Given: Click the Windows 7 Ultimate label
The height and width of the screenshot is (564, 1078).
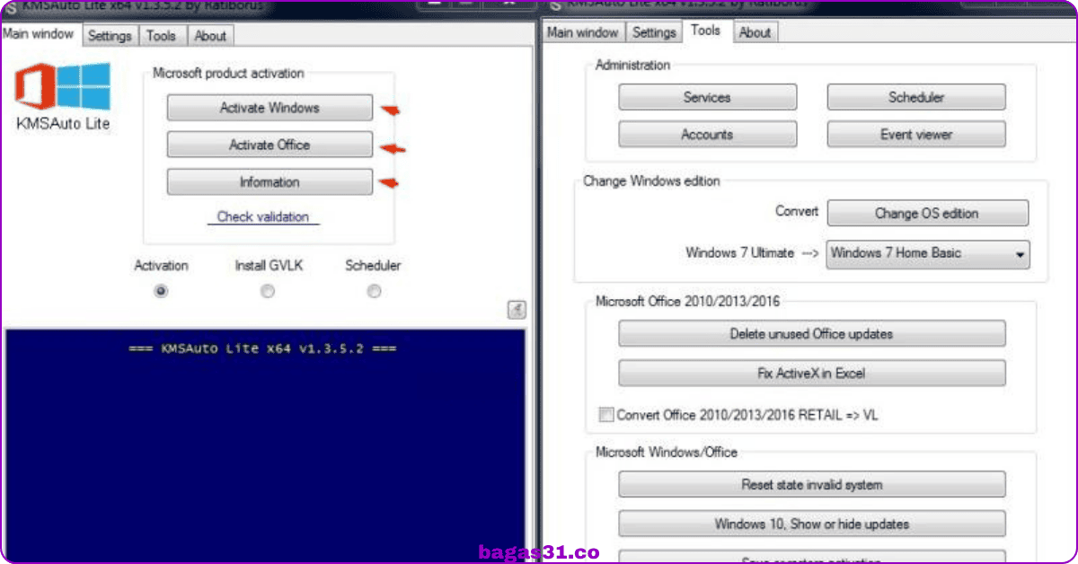Looking at the screenshot, I should point(739,253).
